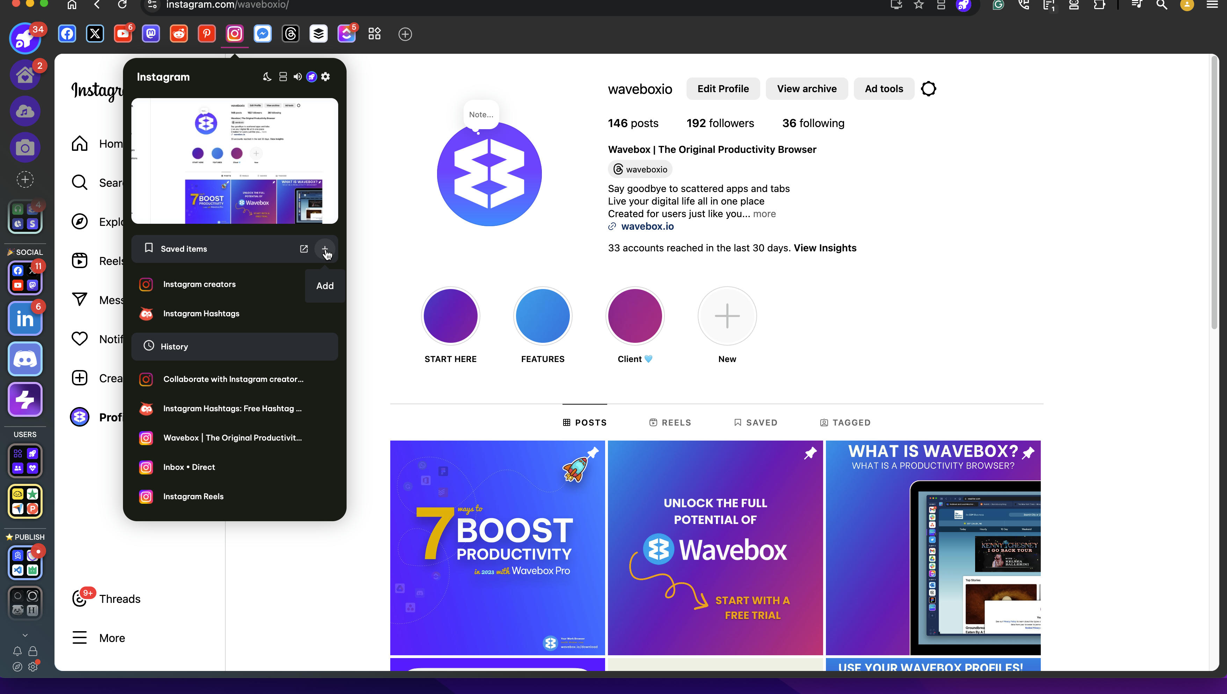The image size is (1227, 694).
Task: Expand more sidebar groups with the chevron
Action: (x=25, y=635)
